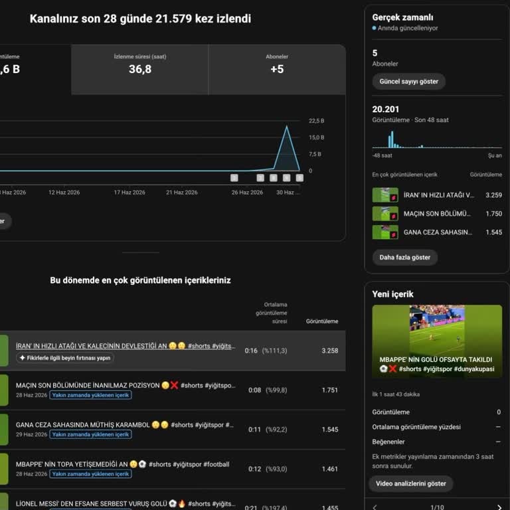
Task: Click the last chart video marker near 30 Haz
Action: click(299, 177)
